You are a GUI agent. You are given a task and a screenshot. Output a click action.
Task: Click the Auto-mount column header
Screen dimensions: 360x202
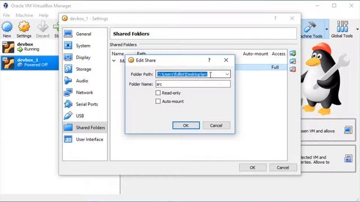click(x=255, y=54)
